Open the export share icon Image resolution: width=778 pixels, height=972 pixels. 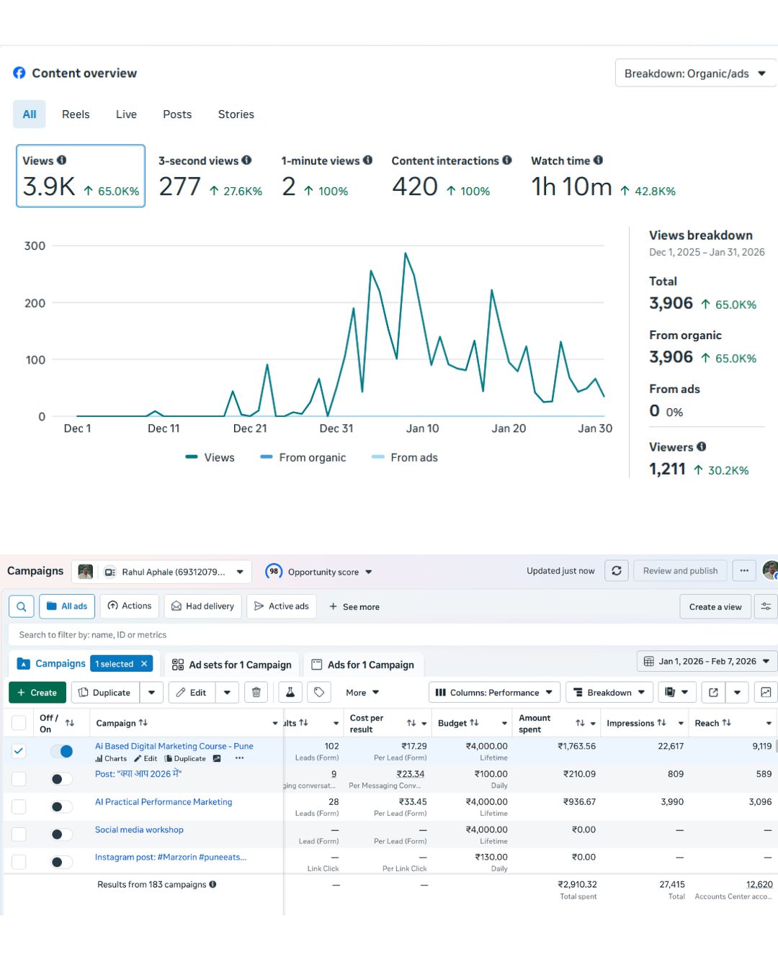(x=713, y=692)
